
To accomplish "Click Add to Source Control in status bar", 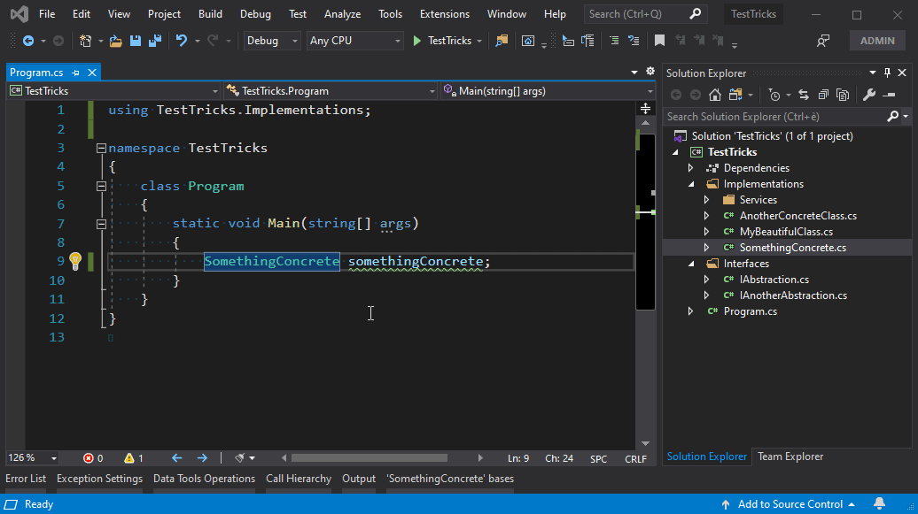I will [790, 504].
